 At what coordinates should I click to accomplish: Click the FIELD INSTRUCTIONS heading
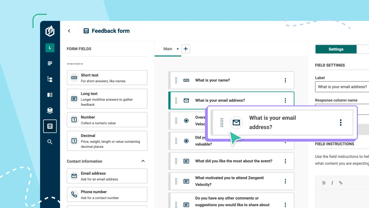(x=335, y=144)
